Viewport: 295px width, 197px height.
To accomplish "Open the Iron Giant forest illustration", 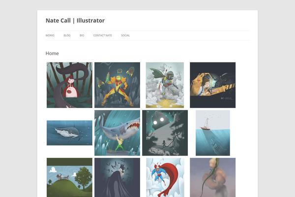I will tap(165, 133).
